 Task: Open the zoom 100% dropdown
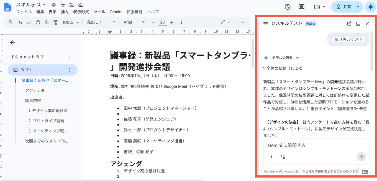click(71, 22)
